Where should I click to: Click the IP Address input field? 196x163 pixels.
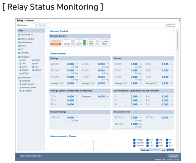[x=40, y=25]
